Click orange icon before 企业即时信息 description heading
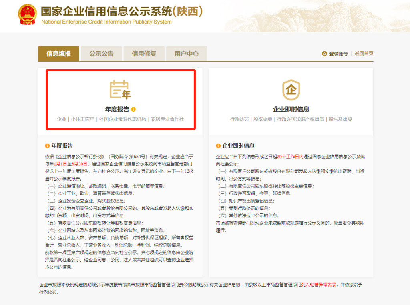This screenshot has width=410, height=305. tap(218, 146)
